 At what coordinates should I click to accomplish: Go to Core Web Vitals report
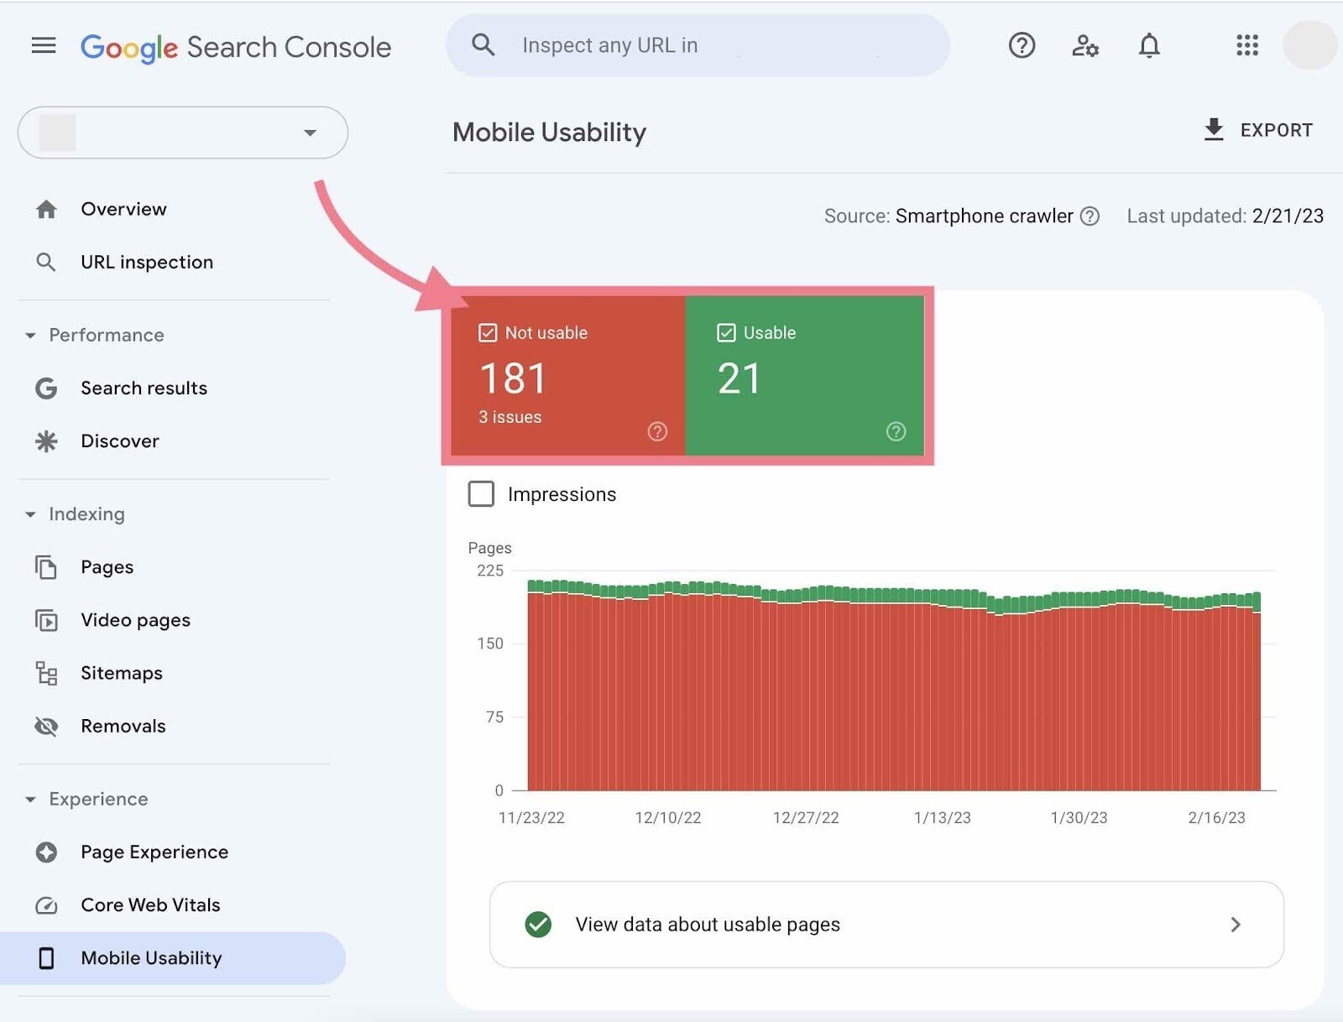[150, 905]
